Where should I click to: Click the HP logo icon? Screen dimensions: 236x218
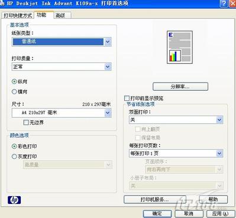point(14,200)
